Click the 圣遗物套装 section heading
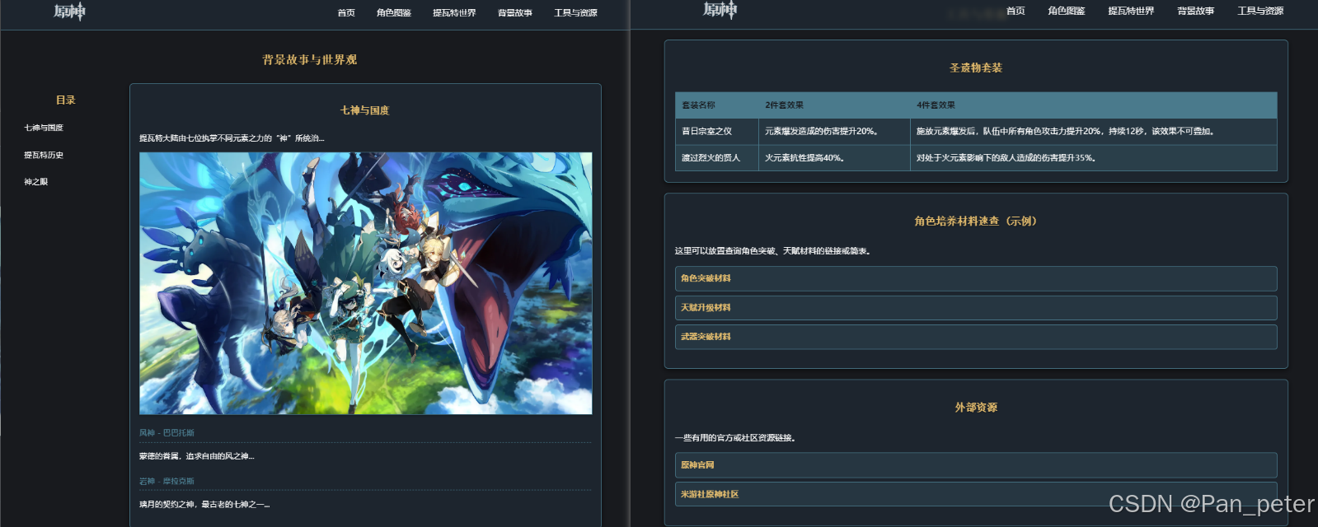 [976, 68]
